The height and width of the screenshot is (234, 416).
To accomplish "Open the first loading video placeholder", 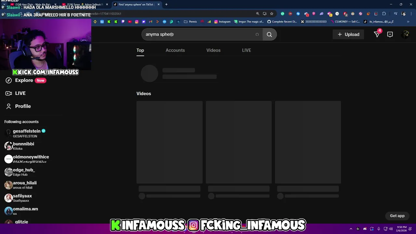I will point(169,142).
